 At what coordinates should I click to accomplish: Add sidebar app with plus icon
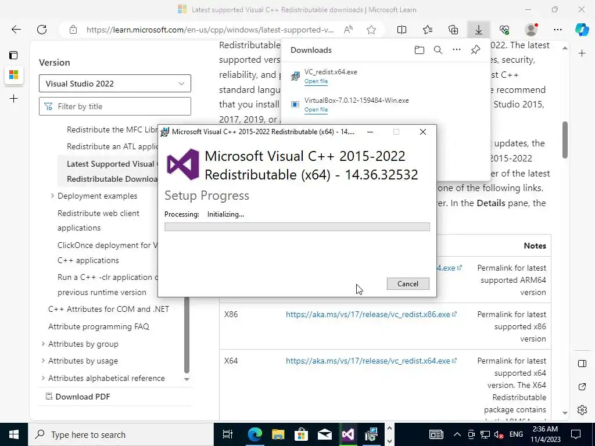pyautogui.click(x=582, y=53)
